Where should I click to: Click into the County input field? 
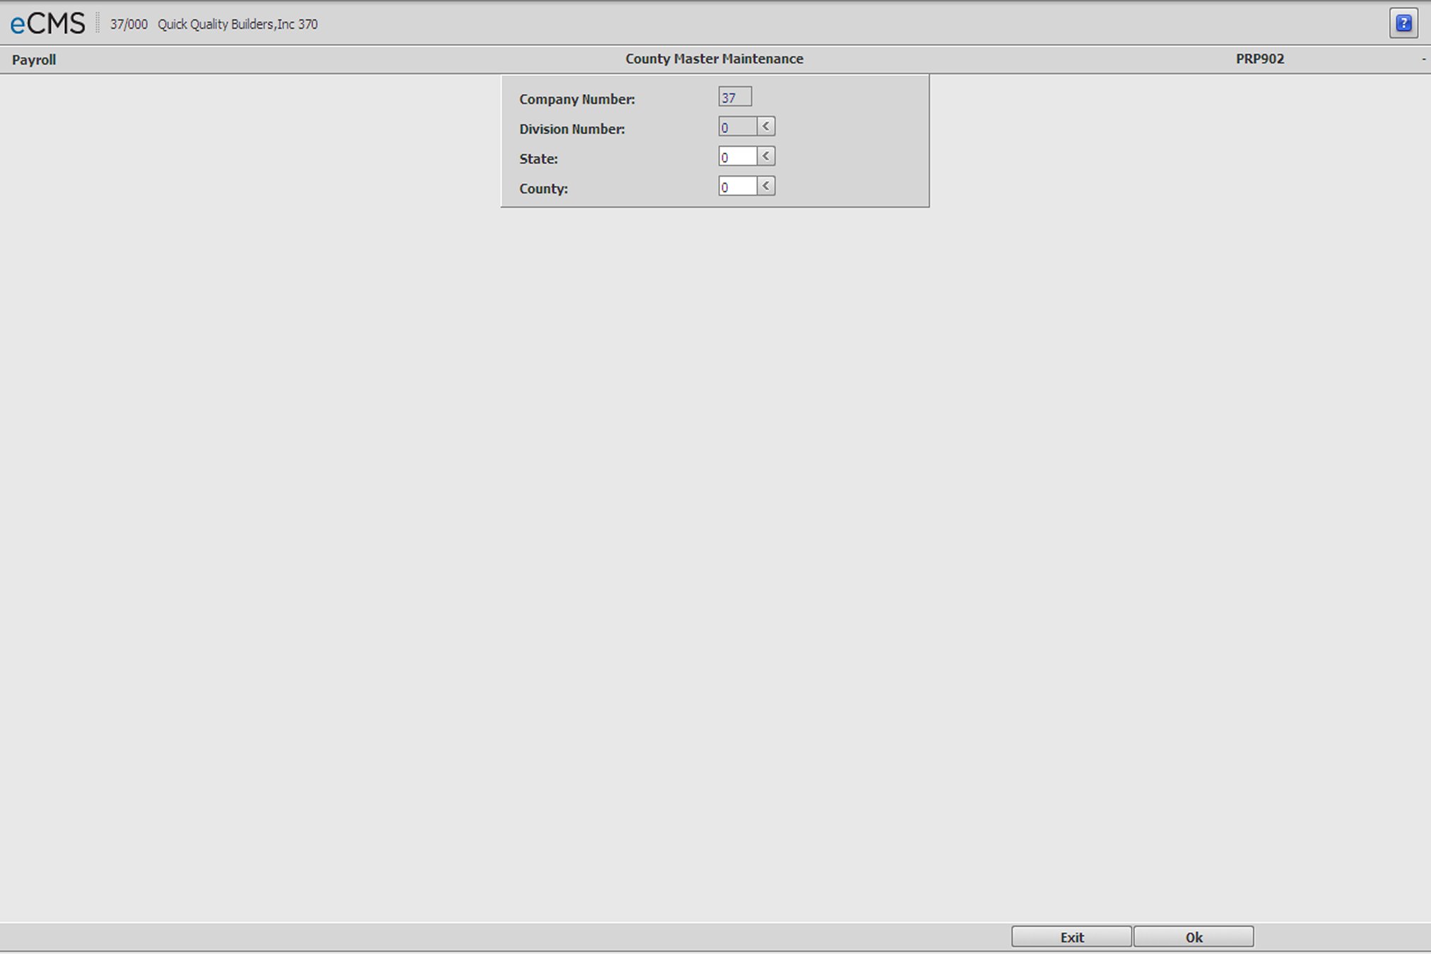coord(737,187)
